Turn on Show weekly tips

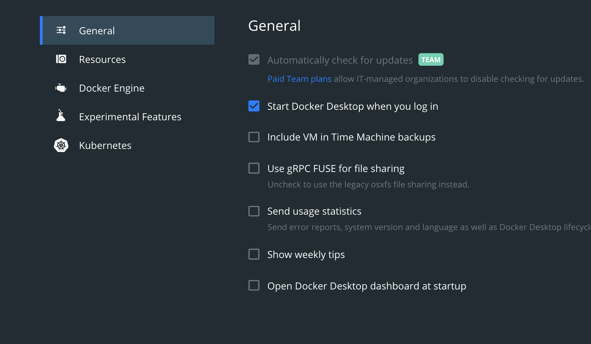(254, 254)
